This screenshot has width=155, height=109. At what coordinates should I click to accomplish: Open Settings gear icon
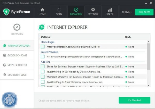point(93,10)
